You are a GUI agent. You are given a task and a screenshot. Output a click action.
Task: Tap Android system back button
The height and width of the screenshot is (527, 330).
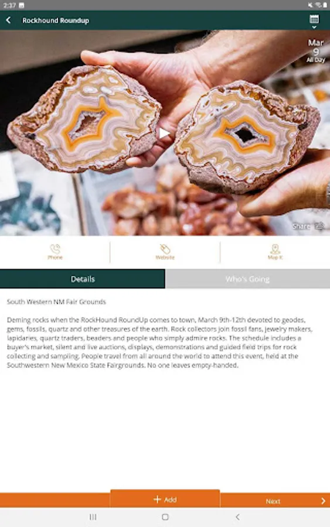(x=237, y=517)
